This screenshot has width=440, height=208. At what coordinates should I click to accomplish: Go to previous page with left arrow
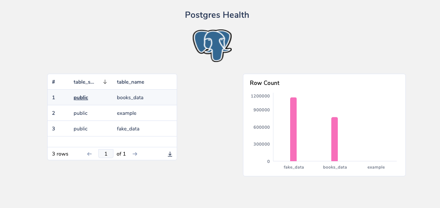point(90,154)
